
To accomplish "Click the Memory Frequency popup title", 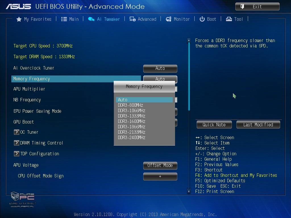I will (x=144, y=86).
